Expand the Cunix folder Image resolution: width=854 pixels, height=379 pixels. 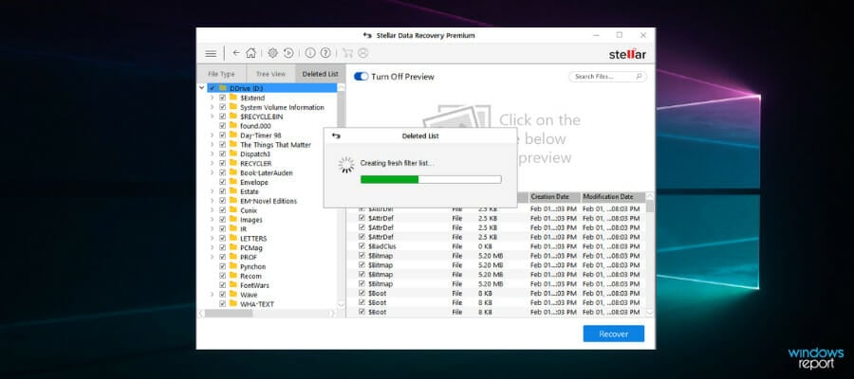(212, 210)
